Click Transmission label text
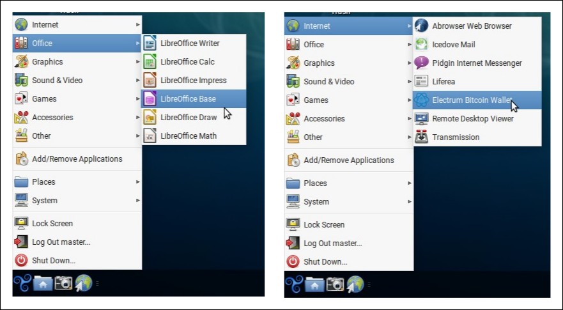 tap(456, 137)
